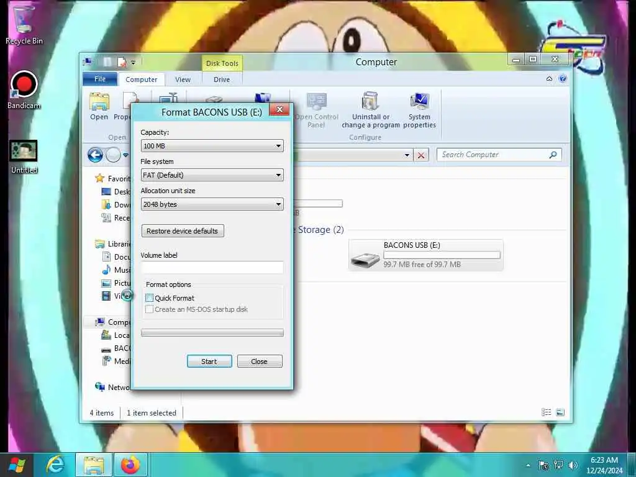Image resolution: width=636 pixels, height=477 pixels.
Task: Open the Recycle Bin desktop icon
Action: coord(24,24)
